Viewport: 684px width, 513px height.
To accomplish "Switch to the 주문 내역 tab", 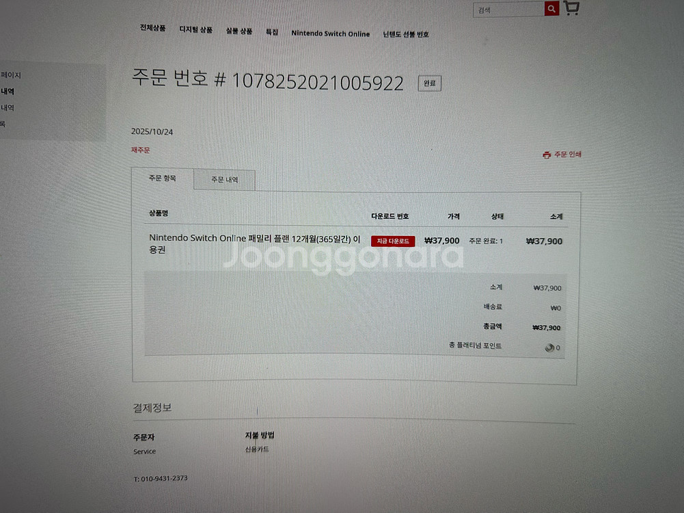I will point(224,180).
